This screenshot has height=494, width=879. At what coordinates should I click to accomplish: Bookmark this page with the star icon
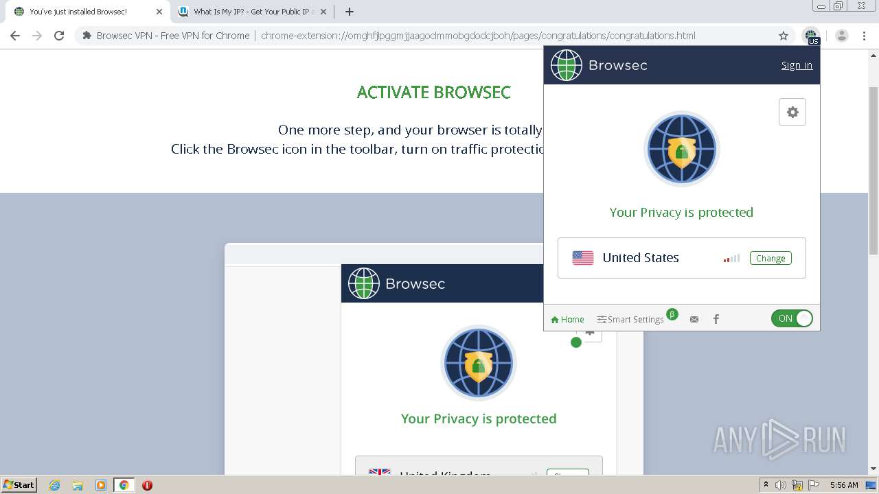(784, 36)
